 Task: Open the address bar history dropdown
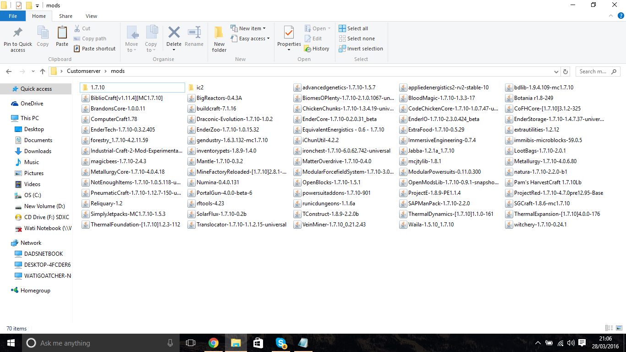point(556,71)
